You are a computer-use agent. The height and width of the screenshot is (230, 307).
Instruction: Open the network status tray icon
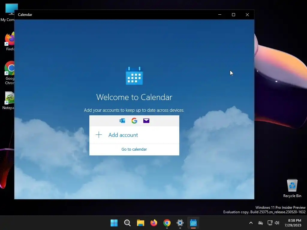[270, 223]
